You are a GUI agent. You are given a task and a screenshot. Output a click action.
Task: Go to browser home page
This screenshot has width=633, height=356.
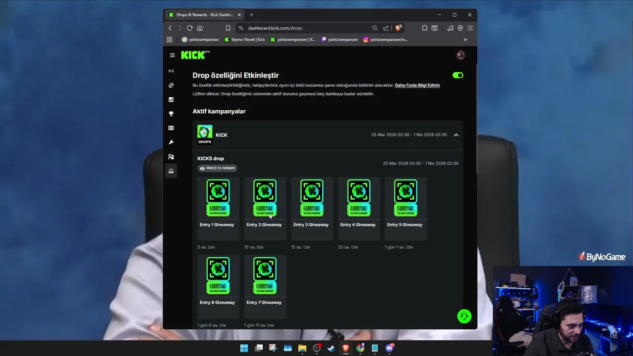click(x=200, y=28)
